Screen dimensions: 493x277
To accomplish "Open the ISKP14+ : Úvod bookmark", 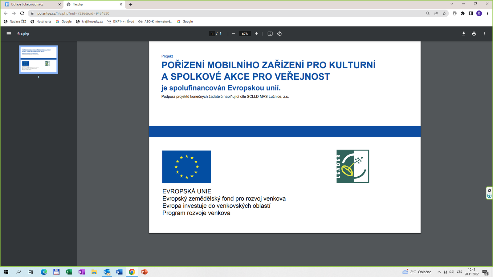I will click(120, 22).
